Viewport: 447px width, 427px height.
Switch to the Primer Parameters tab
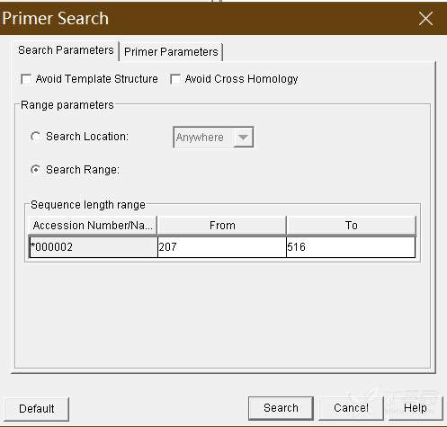click(x=171, y=52)
